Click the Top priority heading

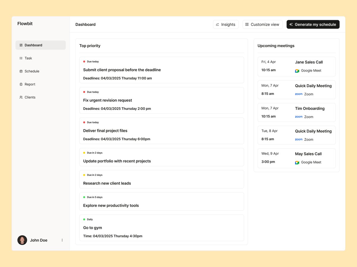90,46
